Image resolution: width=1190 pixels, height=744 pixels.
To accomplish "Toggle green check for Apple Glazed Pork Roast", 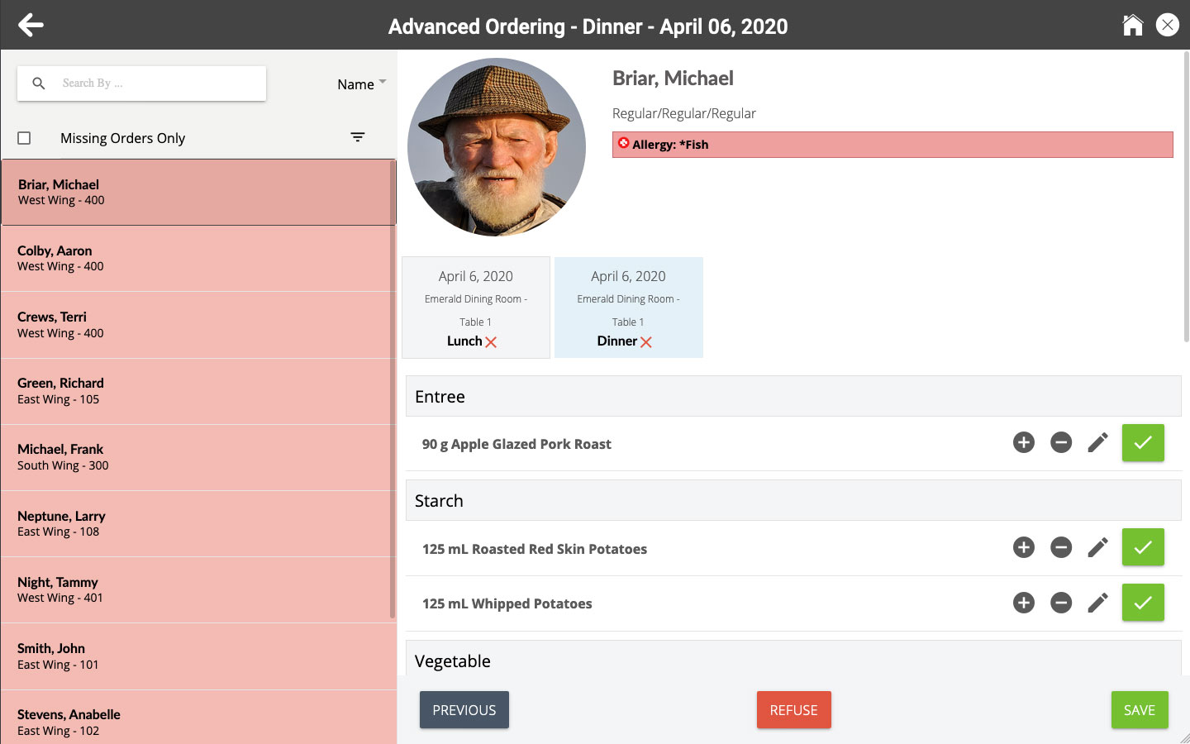I will click(1142, 443).
